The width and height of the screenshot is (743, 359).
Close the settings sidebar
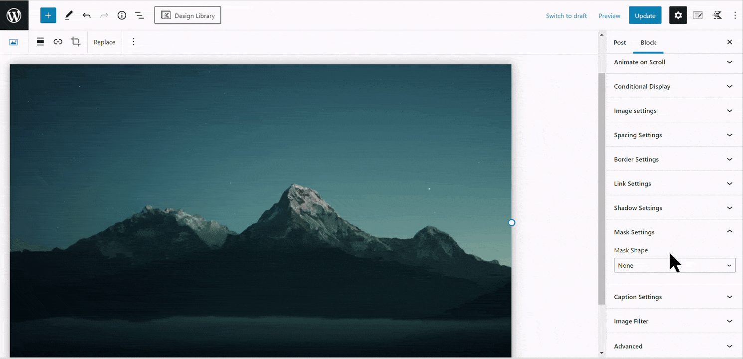[x=730, y=42]
